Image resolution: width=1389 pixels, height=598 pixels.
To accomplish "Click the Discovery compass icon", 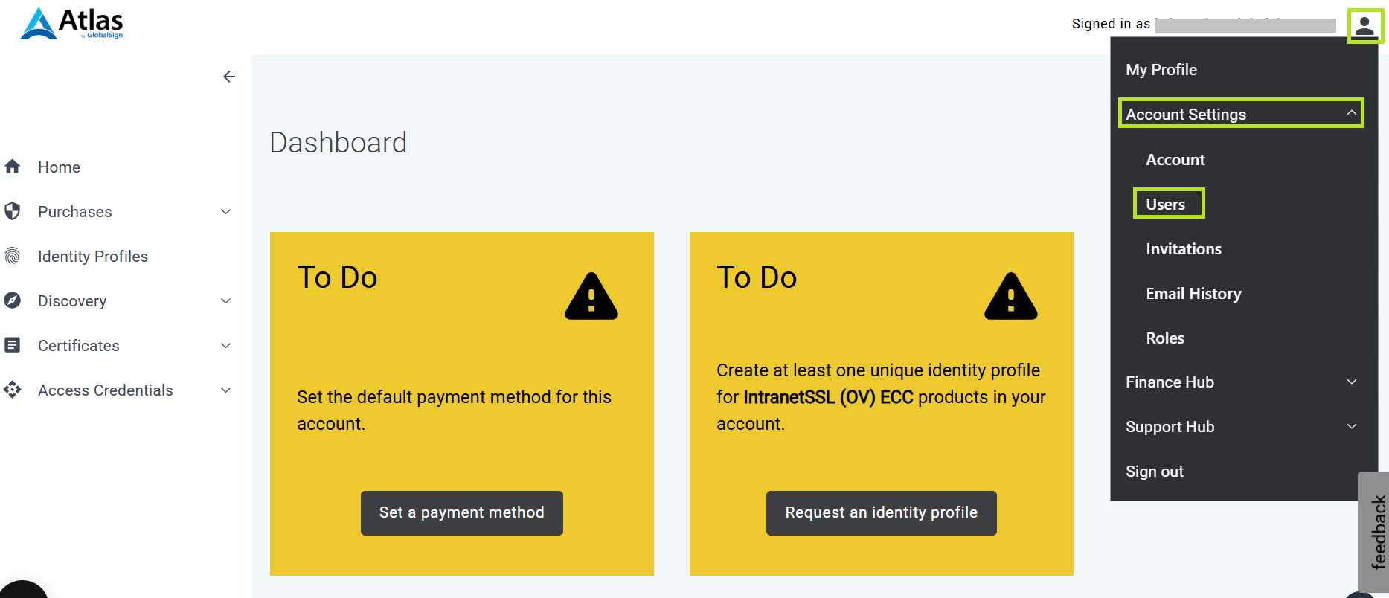I will (x=13, y=300).
